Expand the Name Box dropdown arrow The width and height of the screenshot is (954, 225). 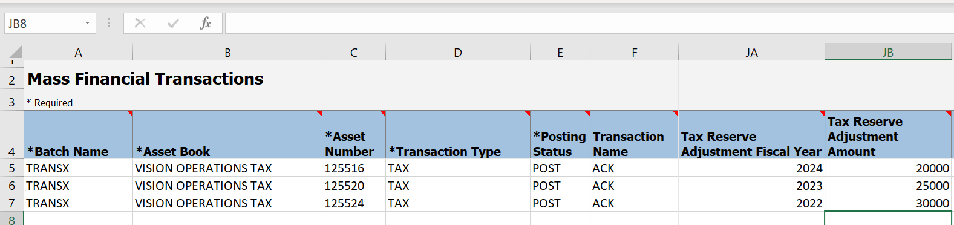[87, 24]
